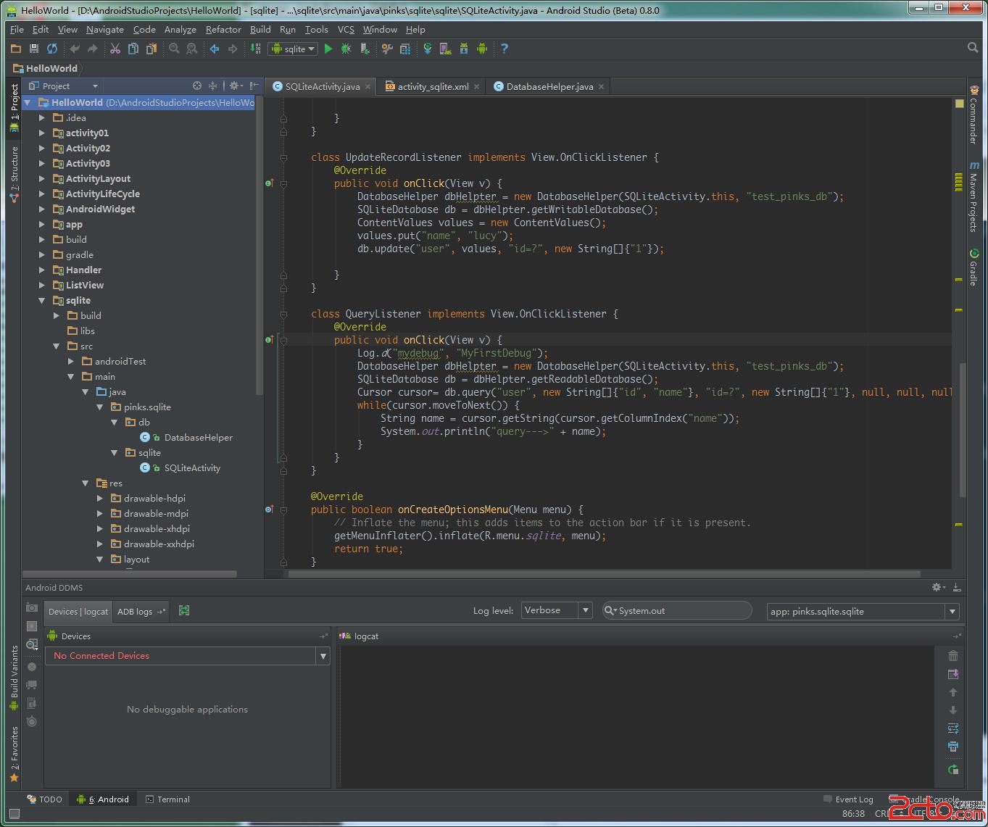Click the Save All floppy disk icon

(33, 49)
